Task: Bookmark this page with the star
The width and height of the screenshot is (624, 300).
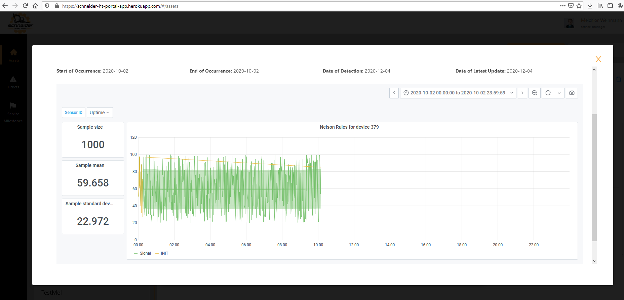Action: click(579, 6)
